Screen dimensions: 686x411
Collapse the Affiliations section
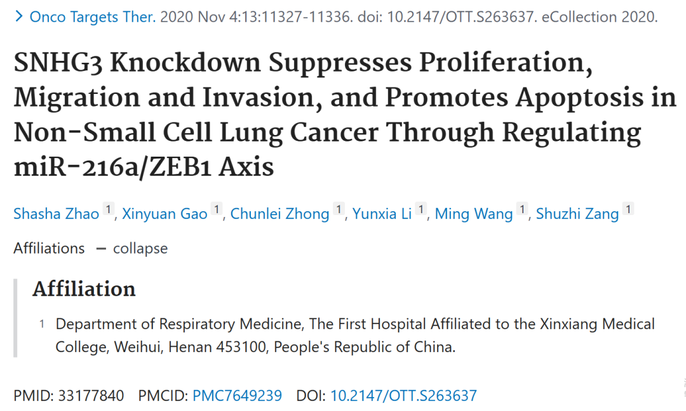tap(140, 249)
